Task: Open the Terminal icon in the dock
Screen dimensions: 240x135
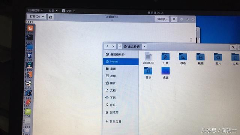Action: [30, 37]
